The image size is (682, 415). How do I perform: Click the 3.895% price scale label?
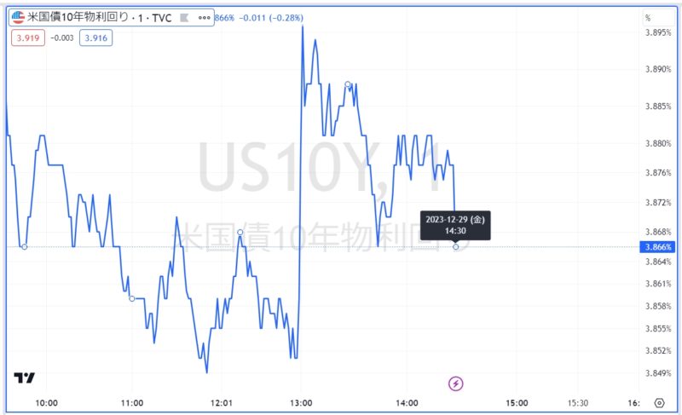658,32
